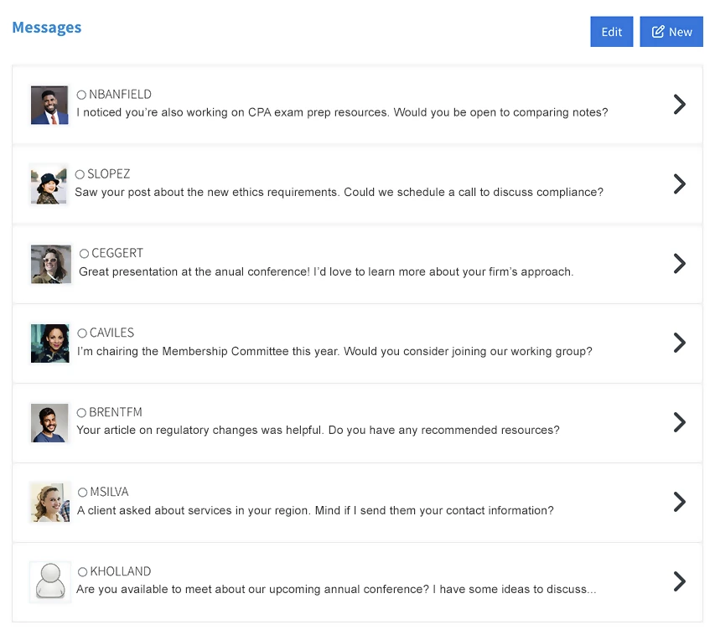Open KHOLLAND's message about the annual conference
Viewport: 715px width, 635px height.
pos(335,589)
